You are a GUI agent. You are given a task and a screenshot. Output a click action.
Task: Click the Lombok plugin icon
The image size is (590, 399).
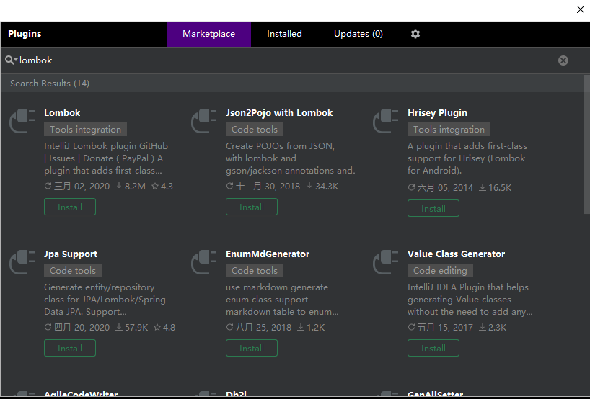coord(22,120)
